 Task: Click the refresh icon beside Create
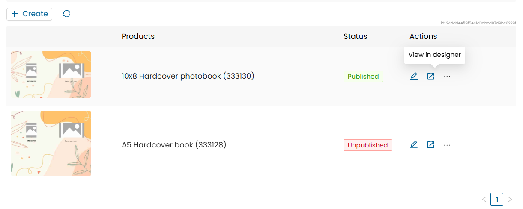[x=67, y=14]
